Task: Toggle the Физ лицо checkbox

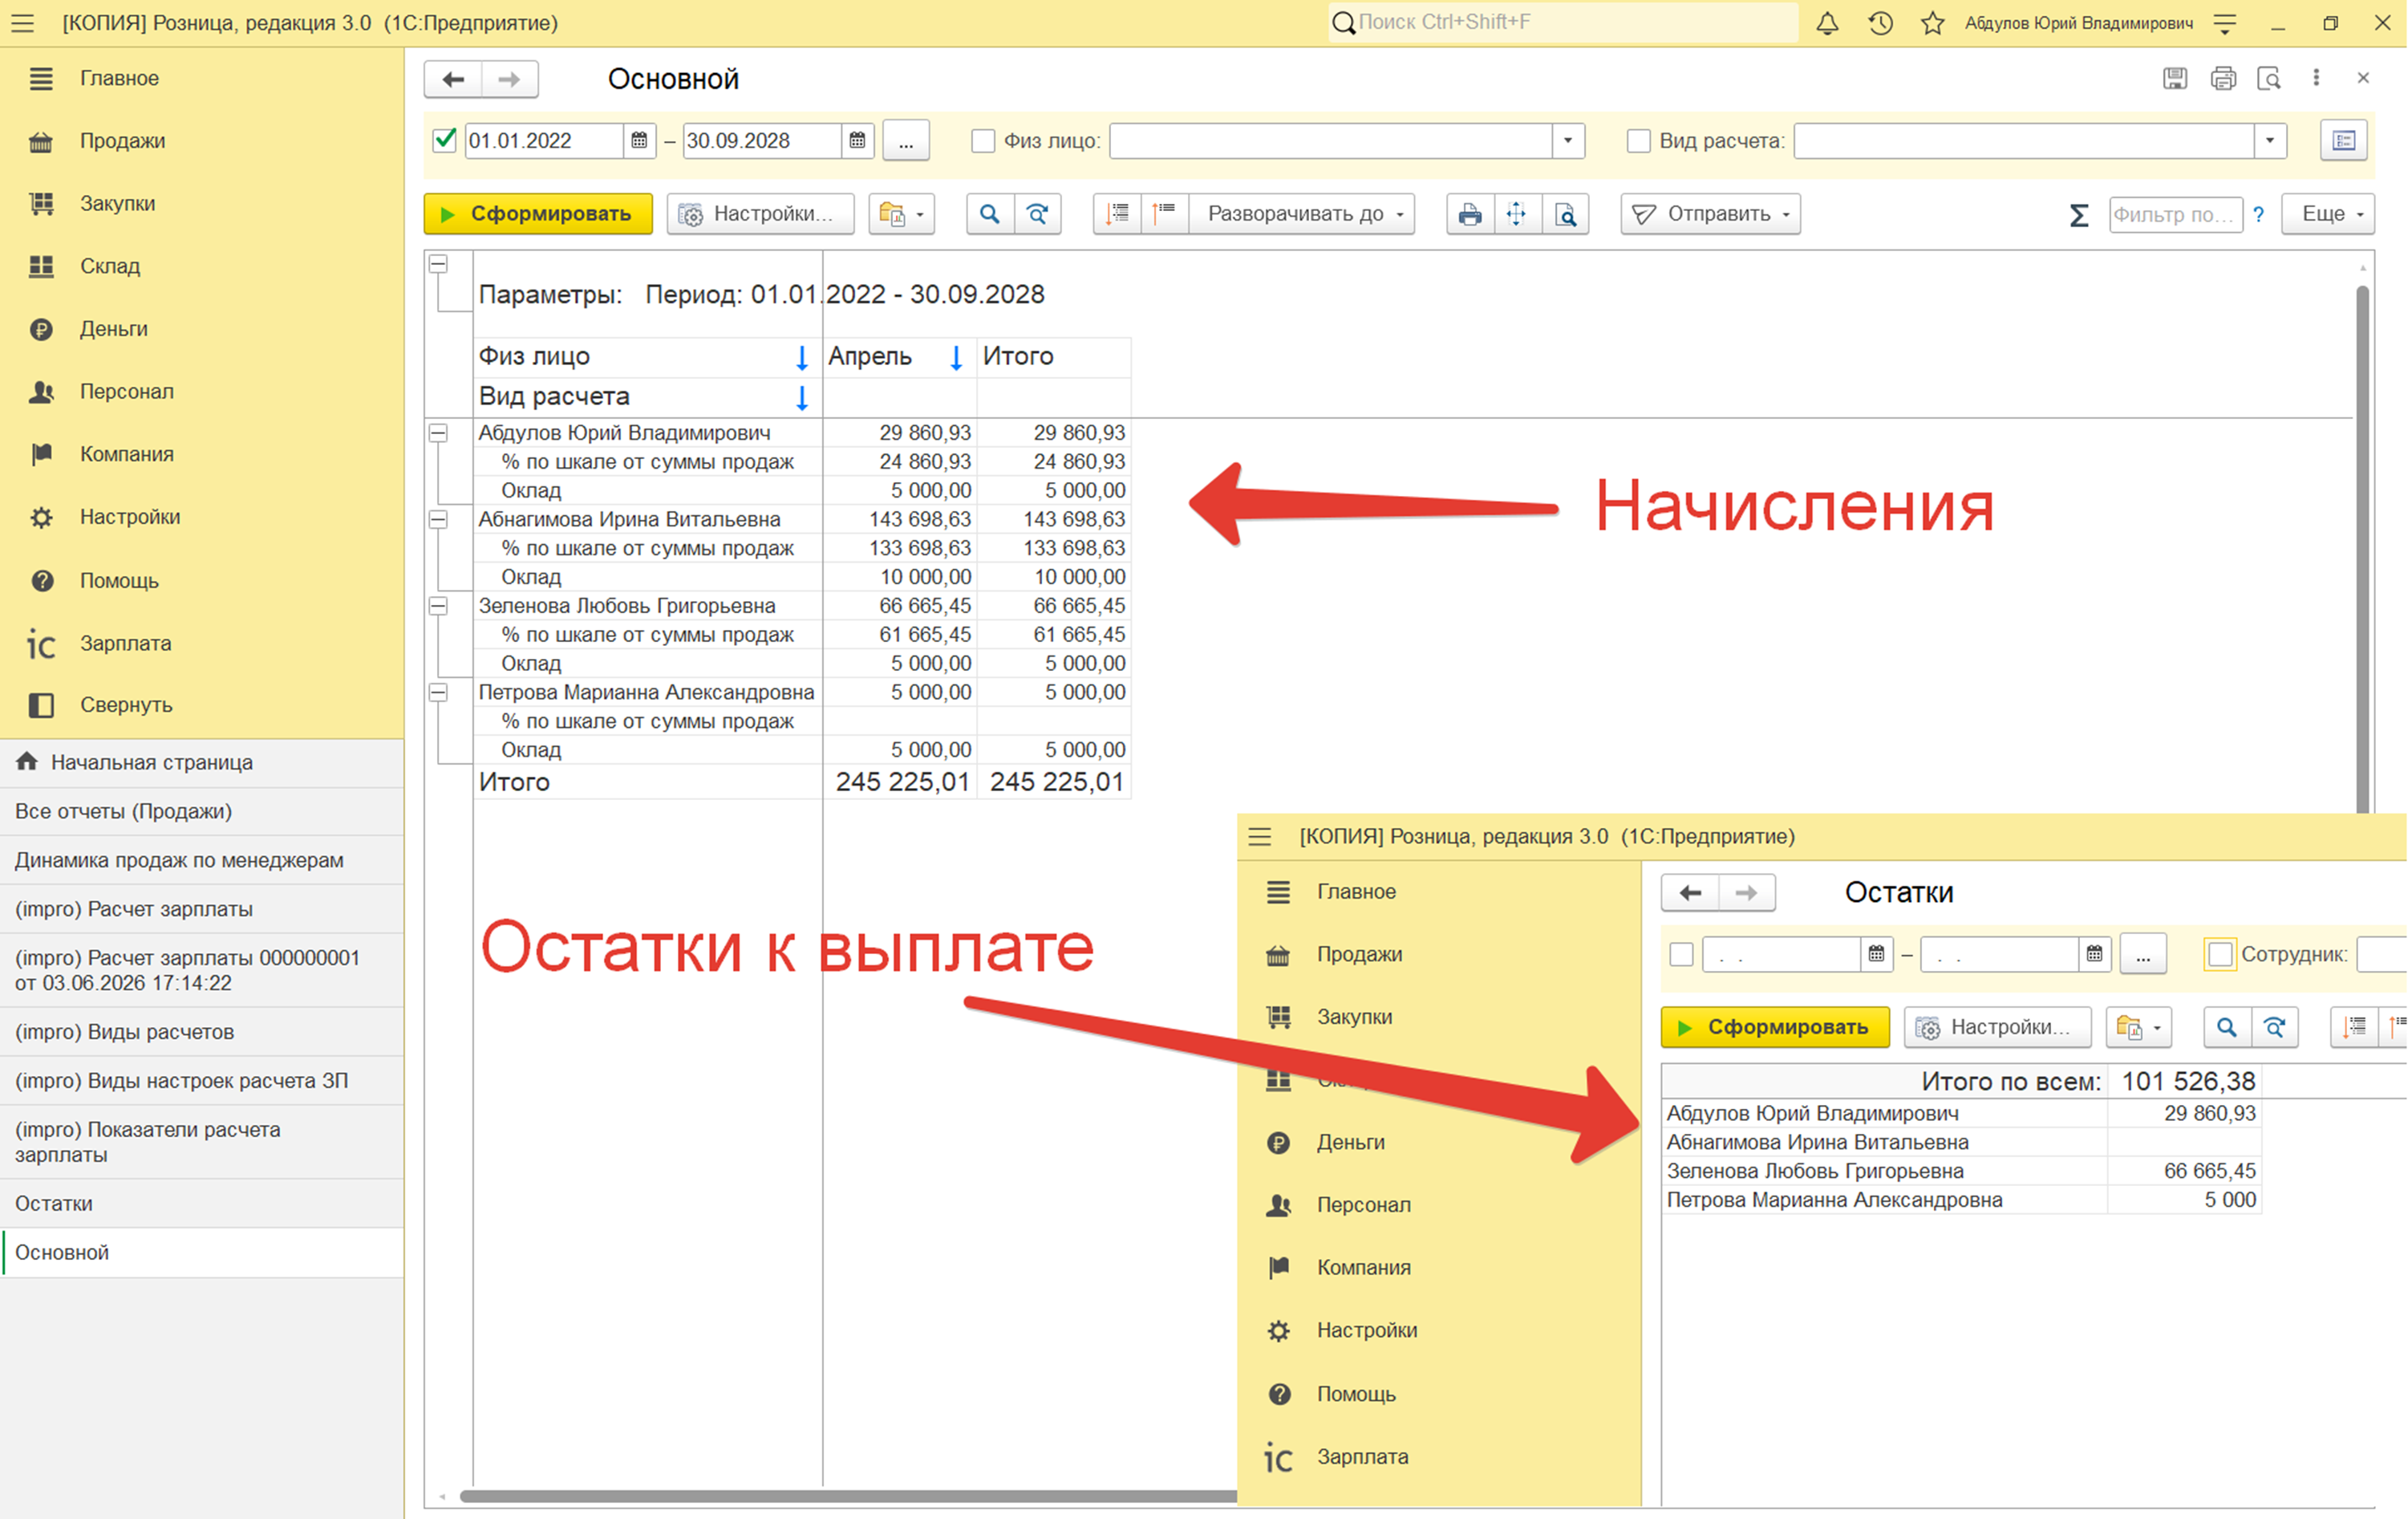Action: coord(983,140)
